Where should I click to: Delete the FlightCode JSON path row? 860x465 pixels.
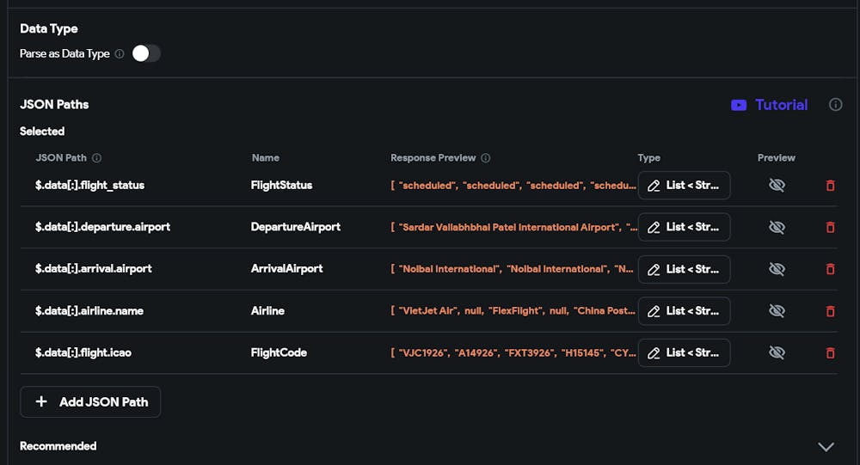(831, 352)
